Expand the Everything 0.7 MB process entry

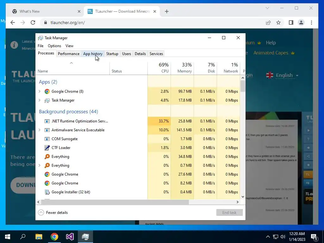[40, 165]
